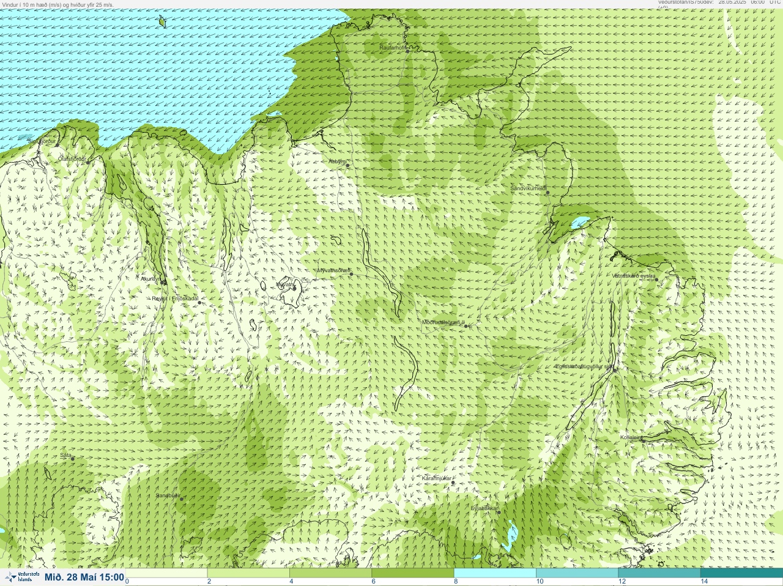This screenshot has width=783, height=586.
Task: Click legend tick value 8
Action: point(456,581)
